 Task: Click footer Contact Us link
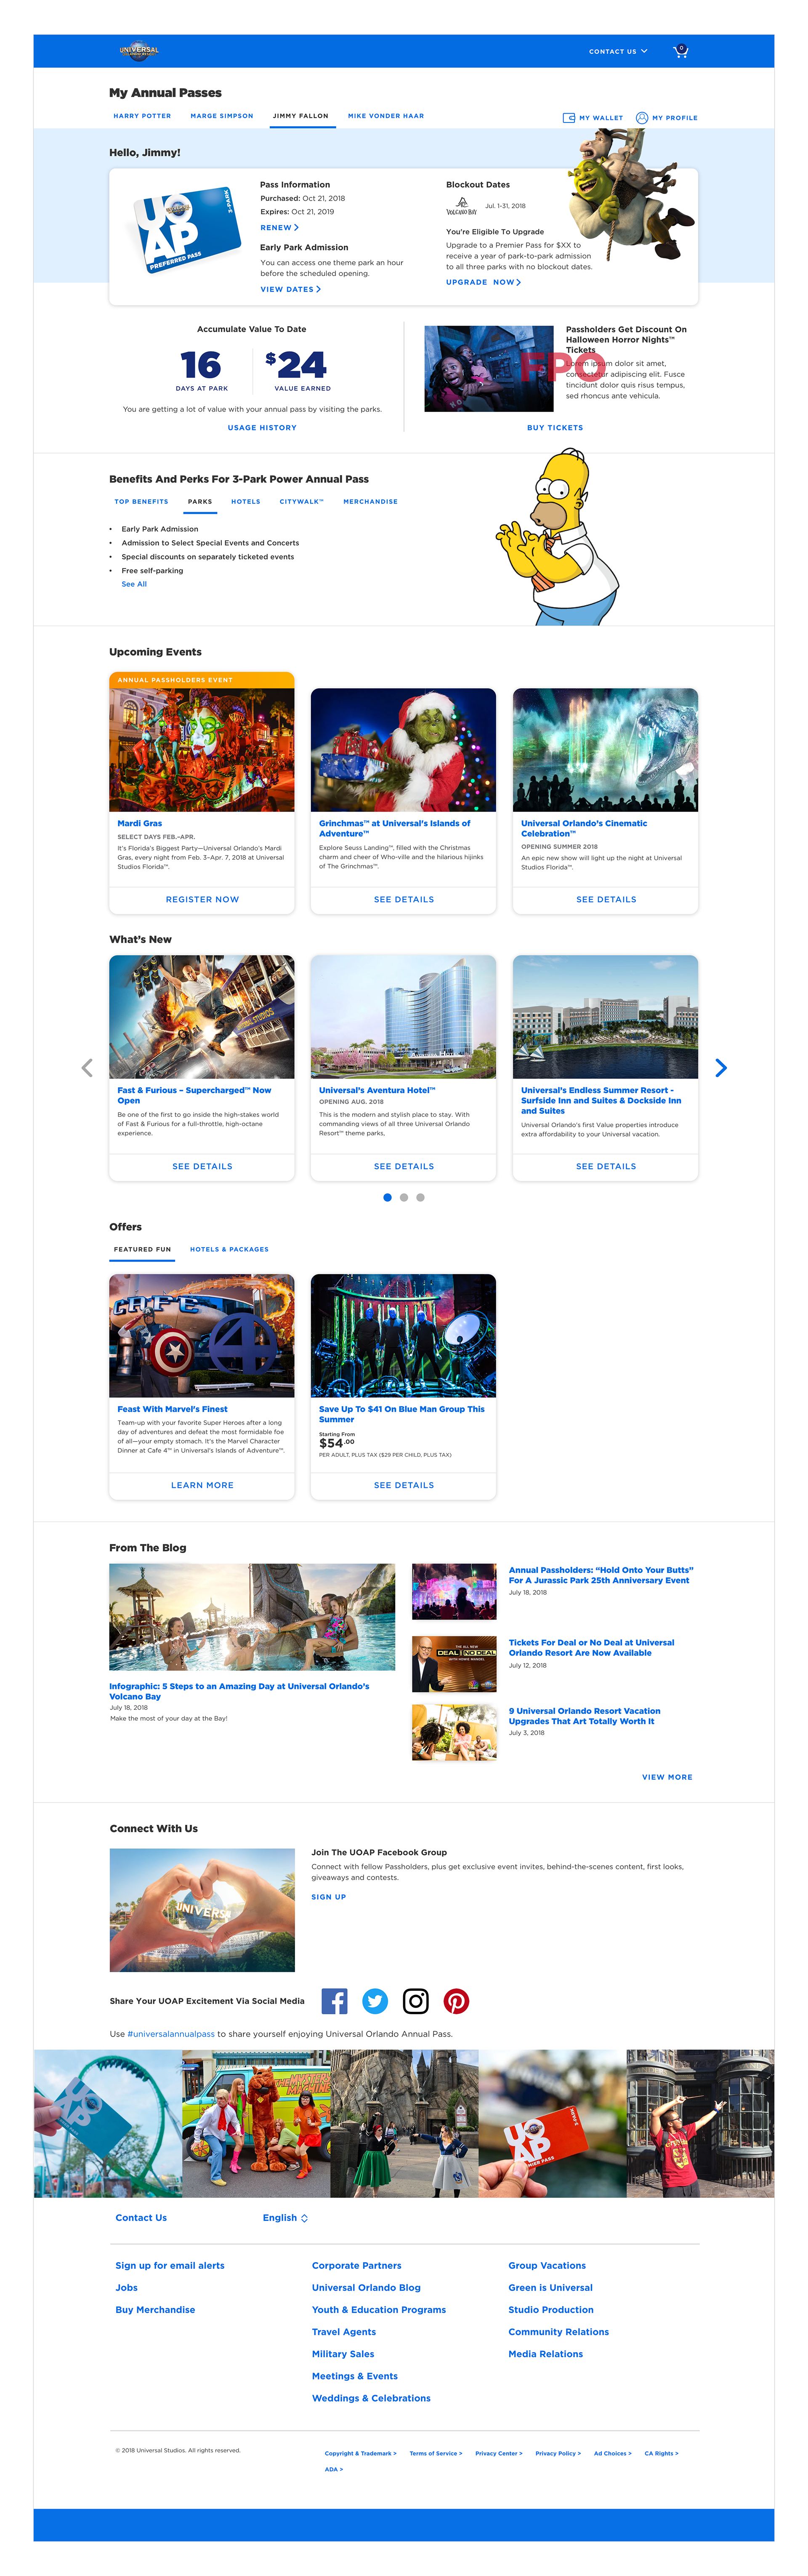141,2218
